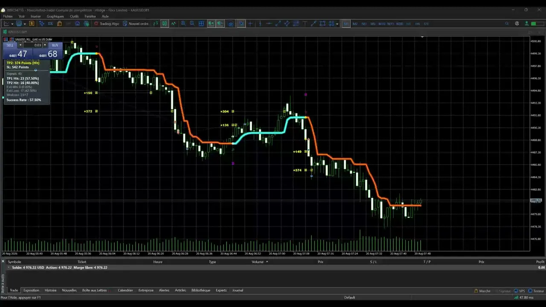Open the Navigator star icon

41,23
